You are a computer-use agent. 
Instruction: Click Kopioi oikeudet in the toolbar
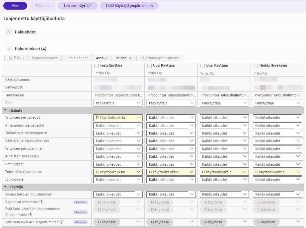point(44,58)
